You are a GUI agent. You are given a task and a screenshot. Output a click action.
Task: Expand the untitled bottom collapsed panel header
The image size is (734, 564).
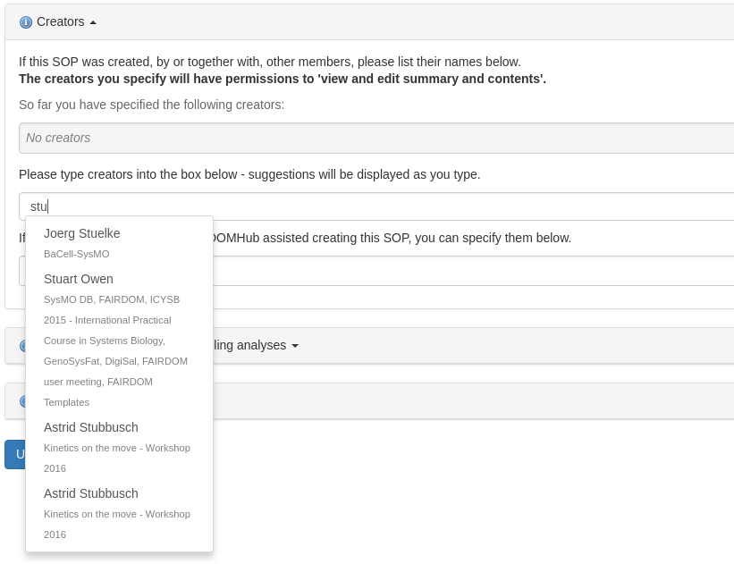pyautogui.click(x=447, y=401)
